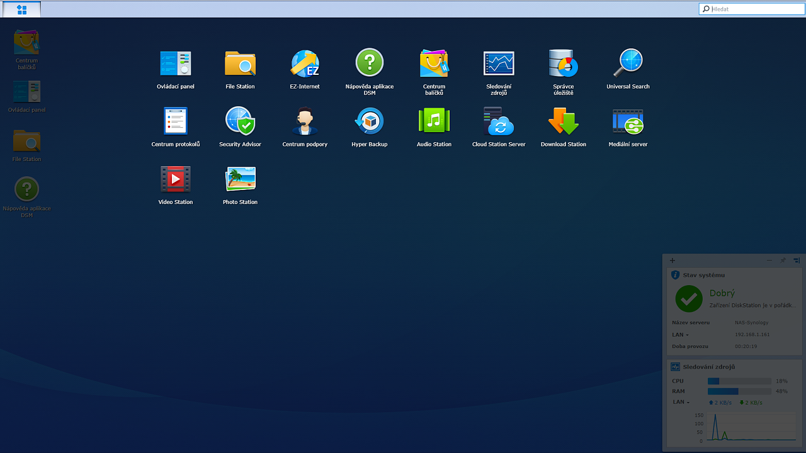Click the Centrum balíčků desktop shortcut
Viewport: 806px width, 453px height.
pyautogui.click(x=26, y=42)
